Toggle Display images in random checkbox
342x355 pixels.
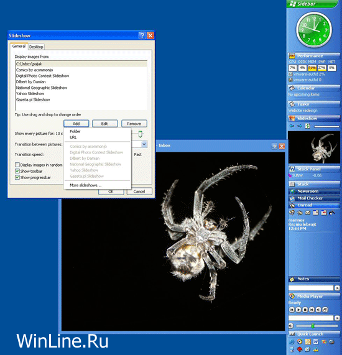[x=17, y=165]
